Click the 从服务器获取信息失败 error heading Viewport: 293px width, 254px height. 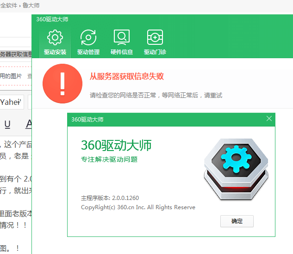127,76
